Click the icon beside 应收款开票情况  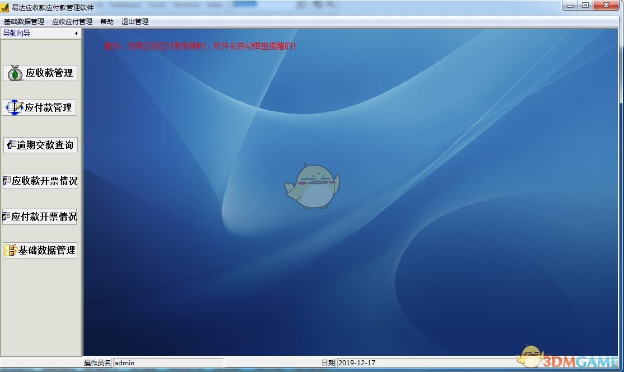[7, 181]
